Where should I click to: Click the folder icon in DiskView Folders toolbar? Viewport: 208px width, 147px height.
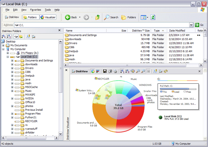click(x=21, y=36)
